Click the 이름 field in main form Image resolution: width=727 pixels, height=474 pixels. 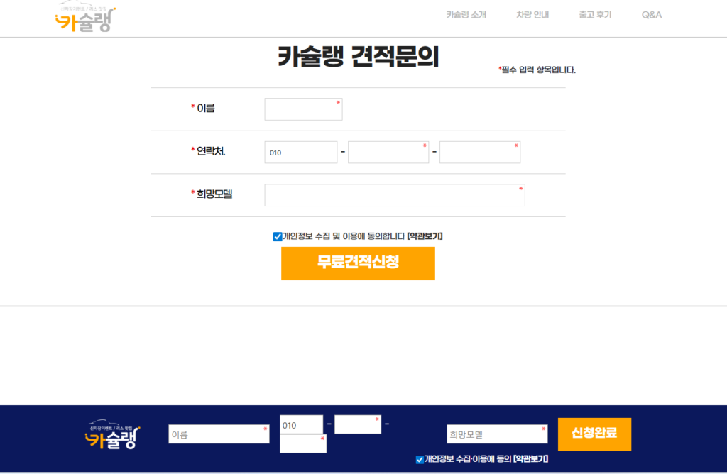pos(303,109)
